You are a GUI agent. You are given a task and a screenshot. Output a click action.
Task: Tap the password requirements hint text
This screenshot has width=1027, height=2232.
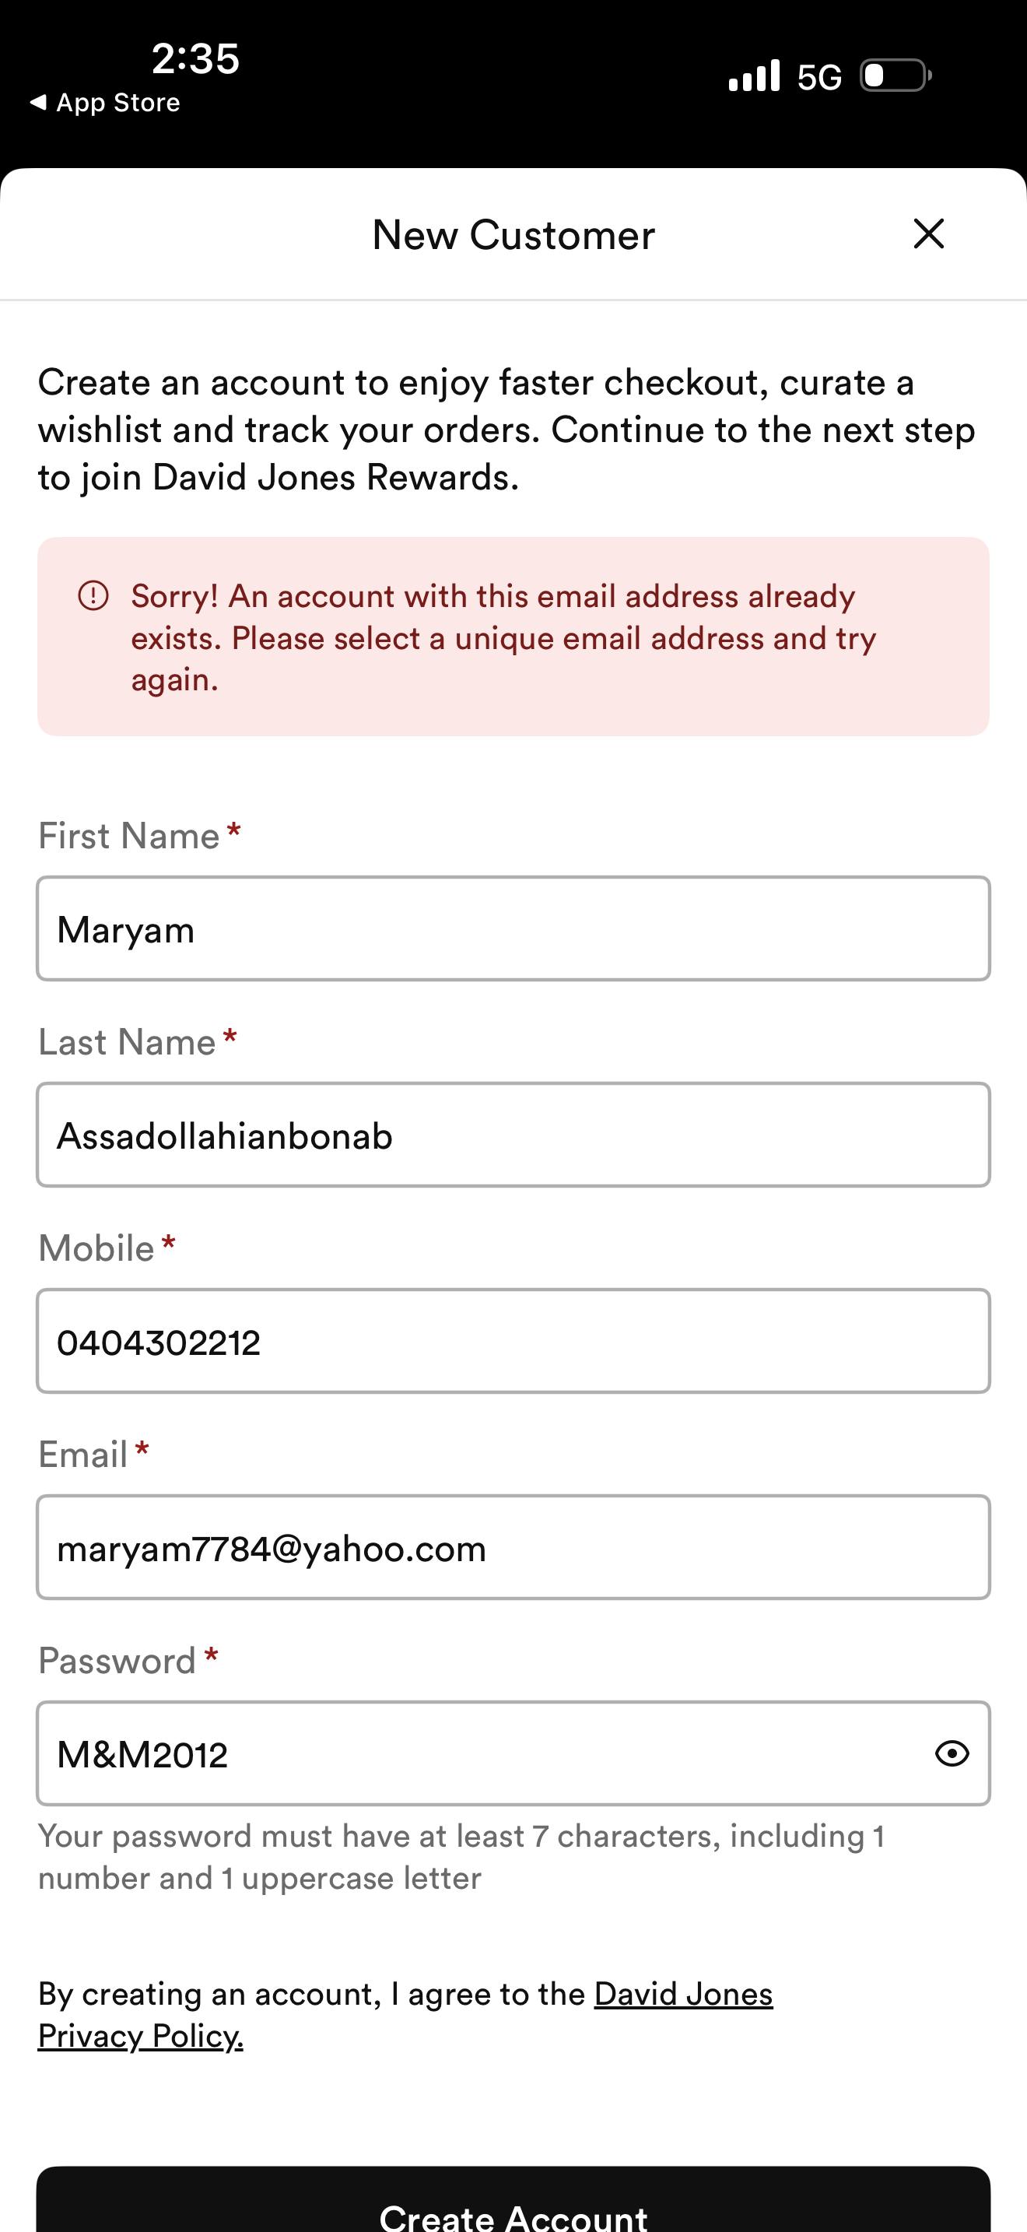[461, 1857]
